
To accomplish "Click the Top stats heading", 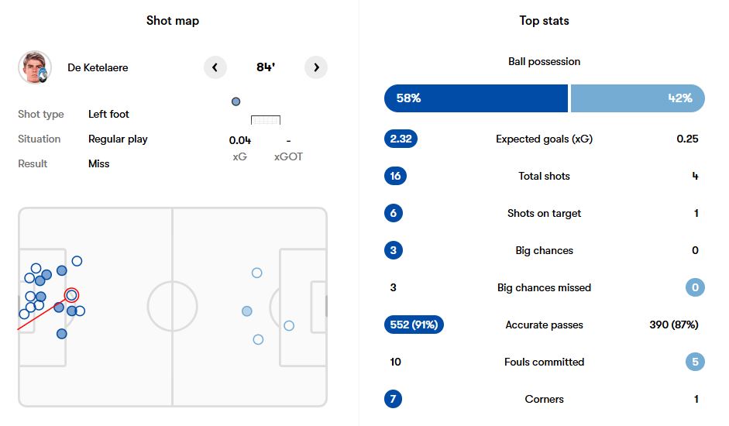I will [x=544, y=21].
